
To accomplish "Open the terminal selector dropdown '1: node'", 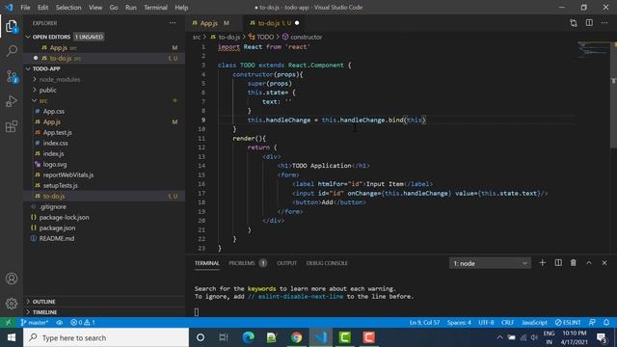I will 490,263.
